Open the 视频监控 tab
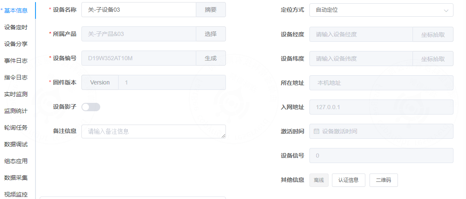Image resolution: width=466 pixels, height=199 pixels. coord(16,194)
